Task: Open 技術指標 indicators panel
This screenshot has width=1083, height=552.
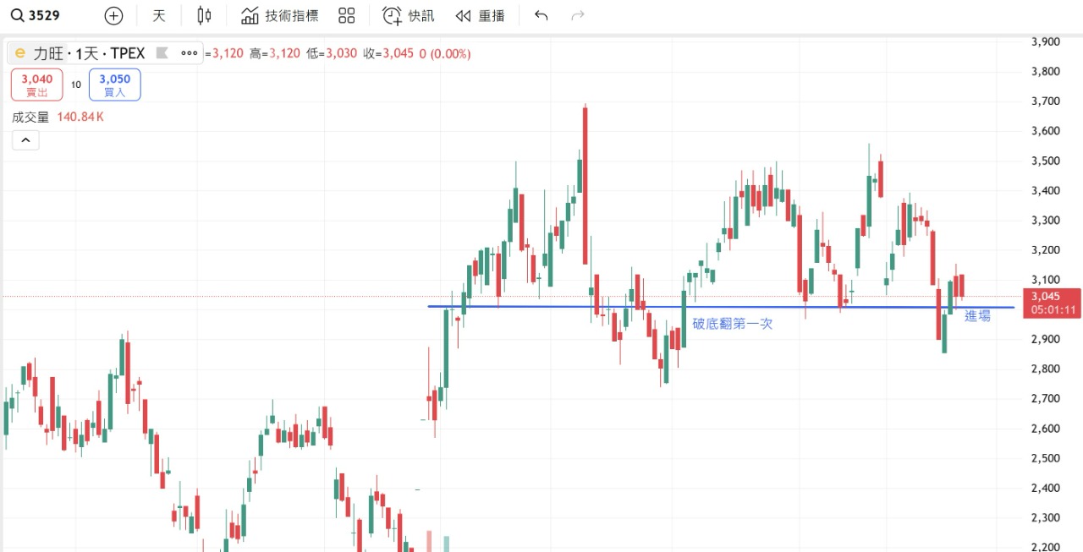Action: pyautogui.click(x=280, y=15)
